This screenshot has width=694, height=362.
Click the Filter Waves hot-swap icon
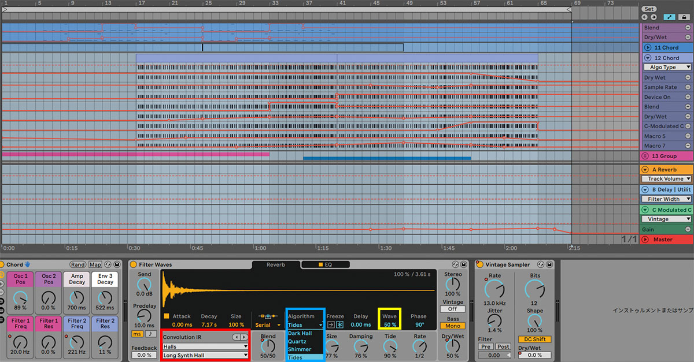[455, 264]
